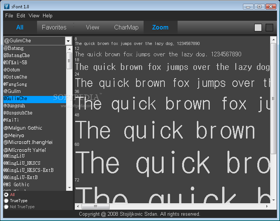Open the View menu in menu bar
Viewport: 280px width, 221px height.
pos(34,16)
